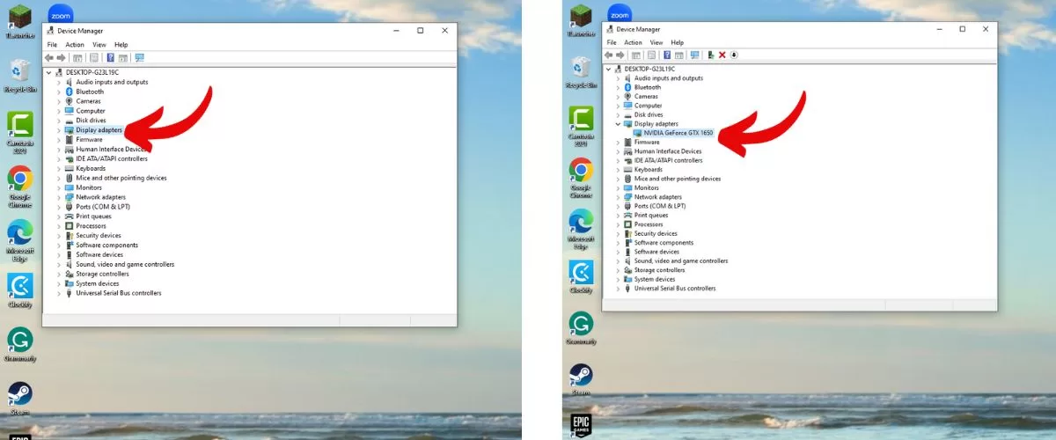The height and width of the screenshot is (440, 1056).
Task: Select Security devices row in right window
Action: [x=649, y=233]
